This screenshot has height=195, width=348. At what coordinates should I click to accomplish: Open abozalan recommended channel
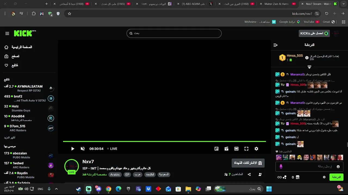tap(29, 155)
